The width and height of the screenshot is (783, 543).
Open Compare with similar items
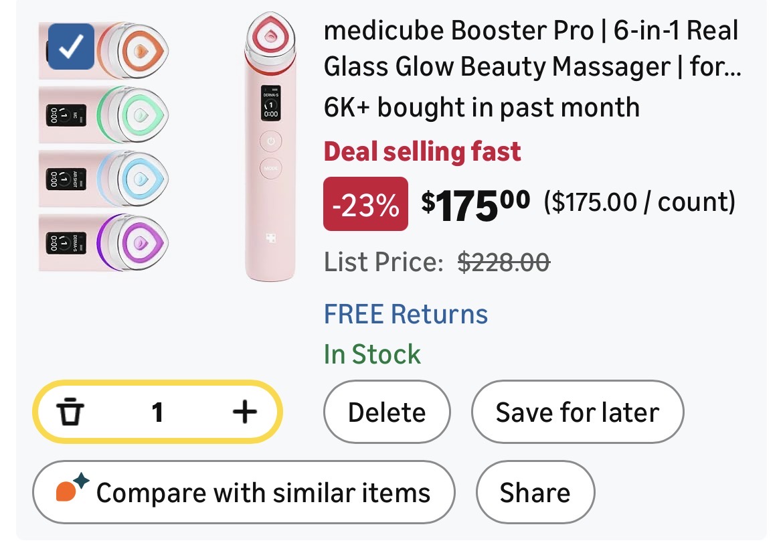point(244,492)
